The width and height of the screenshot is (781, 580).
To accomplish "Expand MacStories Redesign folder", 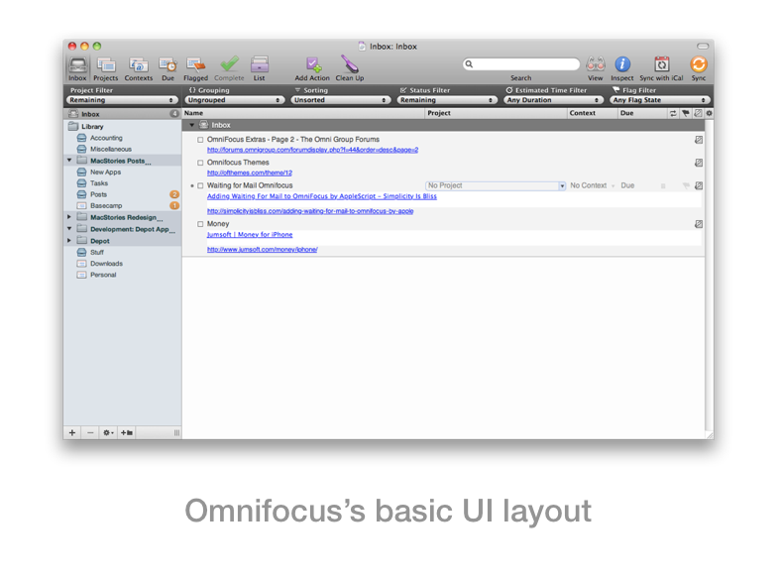I will point(69,217).
